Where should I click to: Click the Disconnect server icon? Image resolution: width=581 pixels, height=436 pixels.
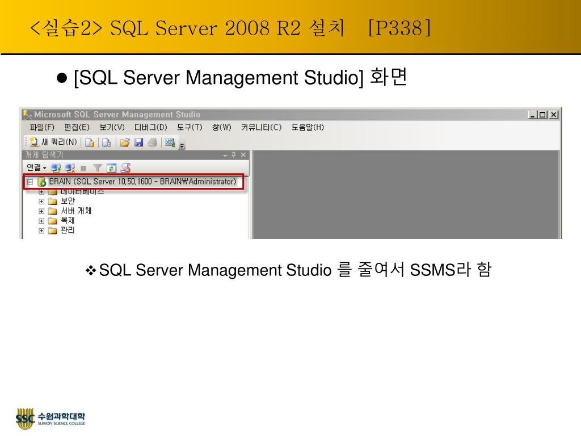coord(70,168)
